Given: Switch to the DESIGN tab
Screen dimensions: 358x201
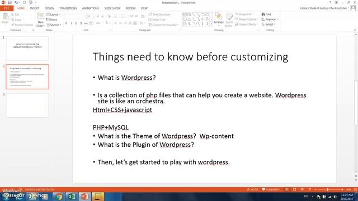Looking at the screenshot, I should point(49,8).
